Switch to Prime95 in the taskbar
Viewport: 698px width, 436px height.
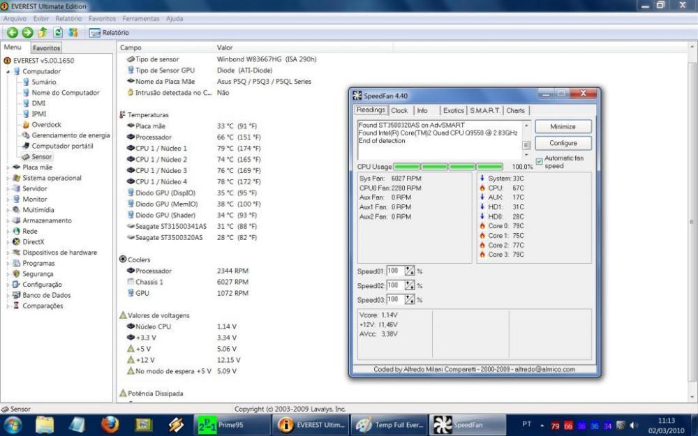pos(222,424)
